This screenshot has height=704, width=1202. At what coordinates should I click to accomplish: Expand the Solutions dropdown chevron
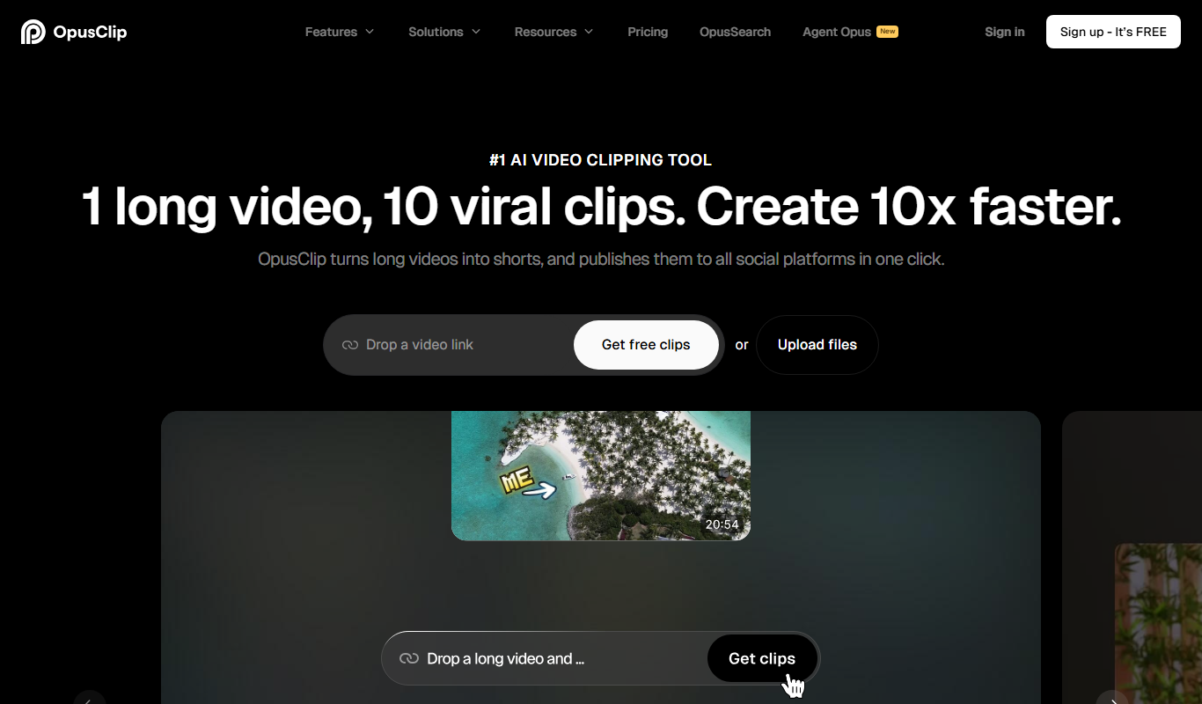476,32
